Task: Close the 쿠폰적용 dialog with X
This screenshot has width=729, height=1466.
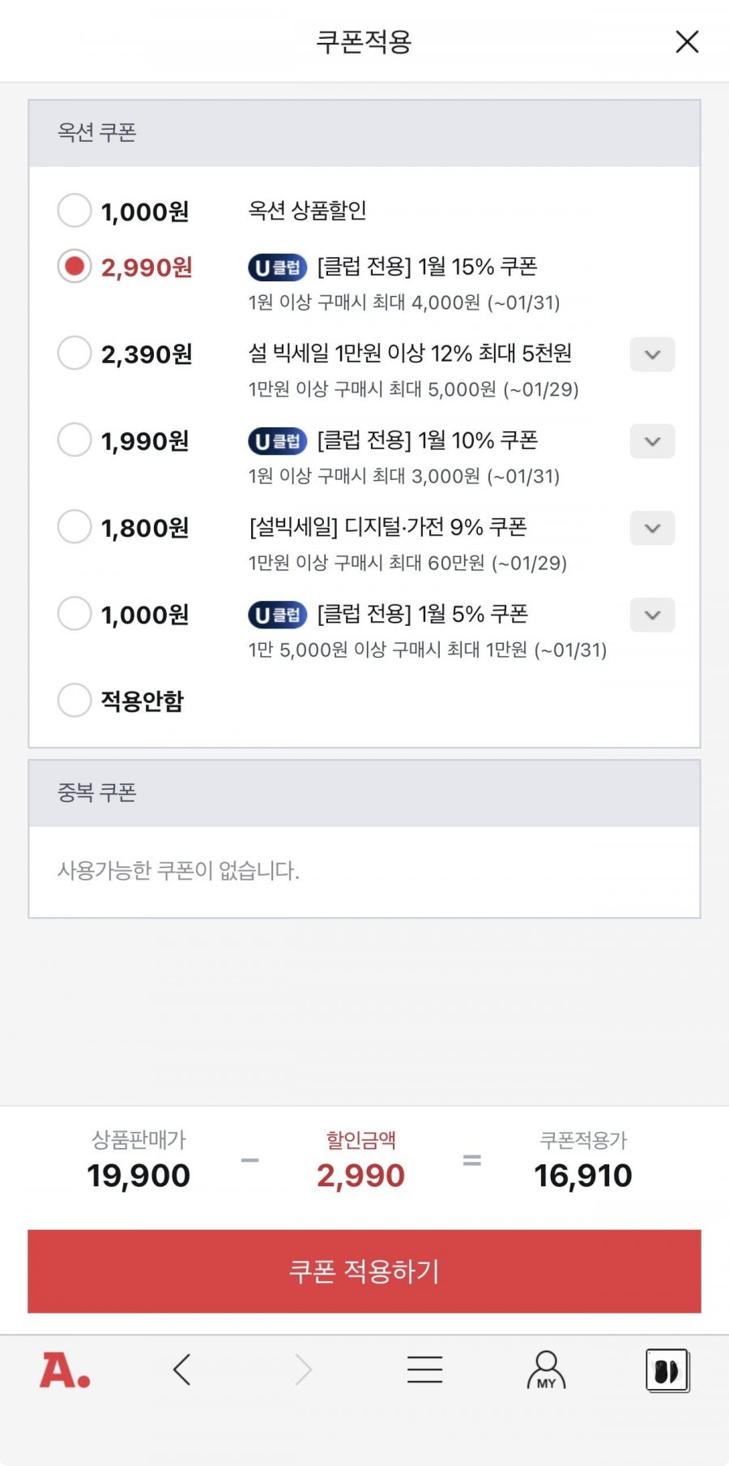Action: 687,41
